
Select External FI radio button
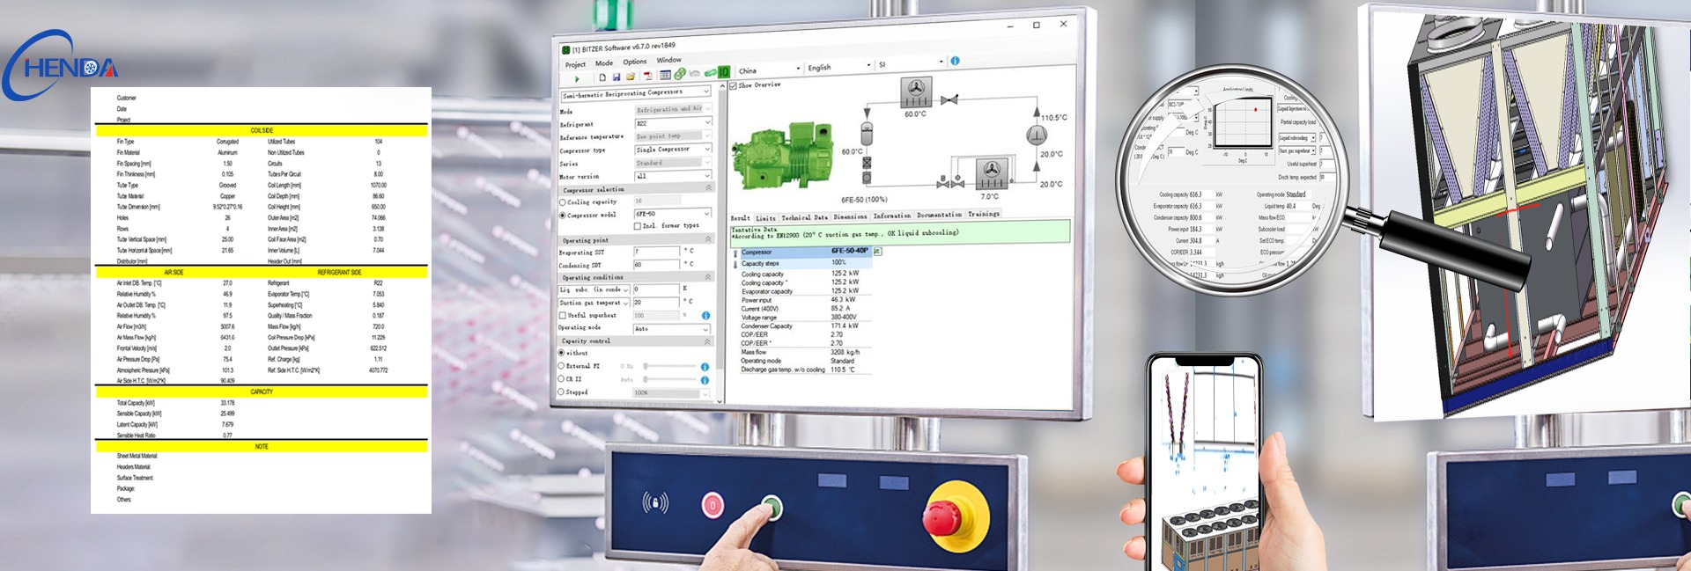coord(561,365)
